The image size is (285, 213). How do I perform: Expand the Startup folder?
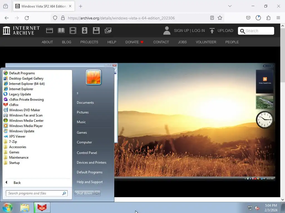click(37, 163)
